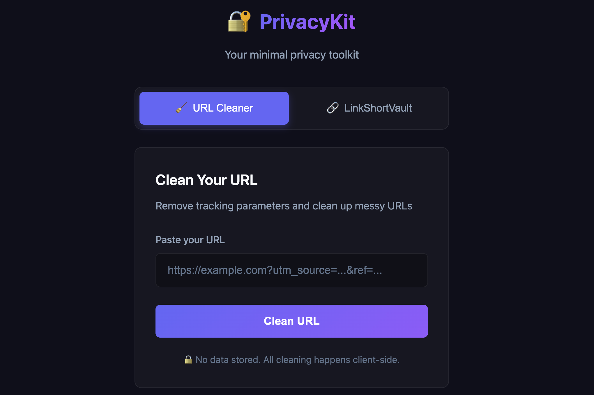Click the 'Remove tracking parameters' description text
The image size is (594, 395).
(284, 206)
